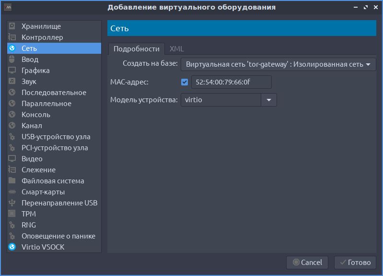Select Слежение entry

click(54, 169)
